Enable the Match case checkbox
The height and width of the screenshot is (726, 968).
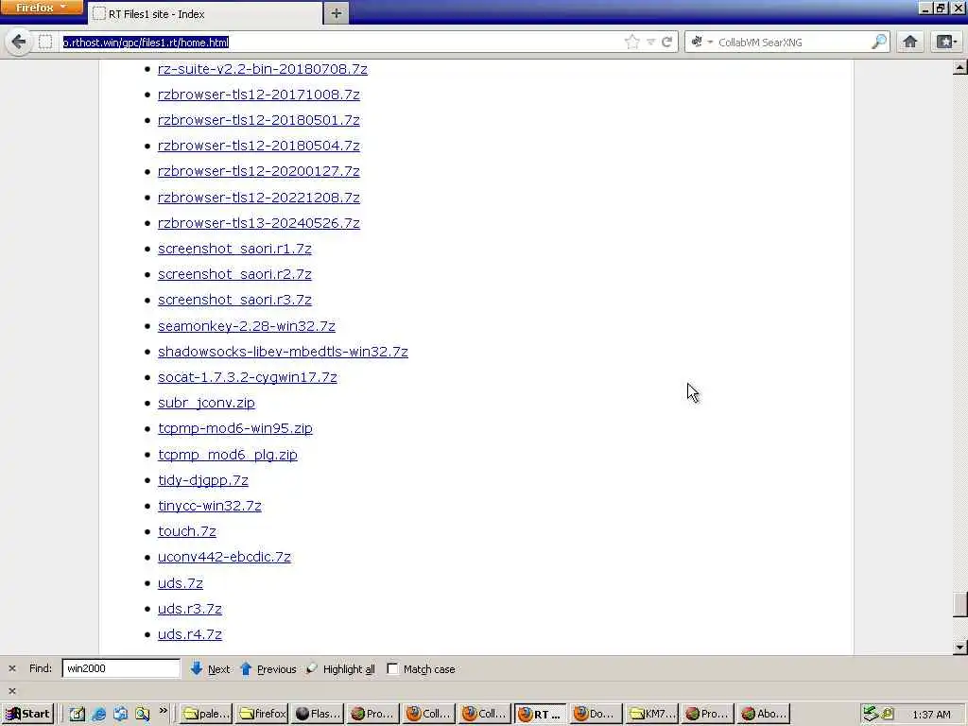click(392, 668)
